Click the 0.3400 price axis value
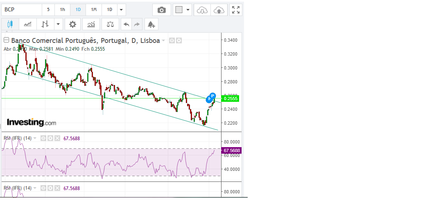Screen dimensions: 427x215 [230, 40]
